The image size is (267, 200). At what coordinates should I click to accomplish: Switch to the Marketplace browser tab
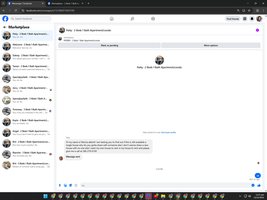65,3
